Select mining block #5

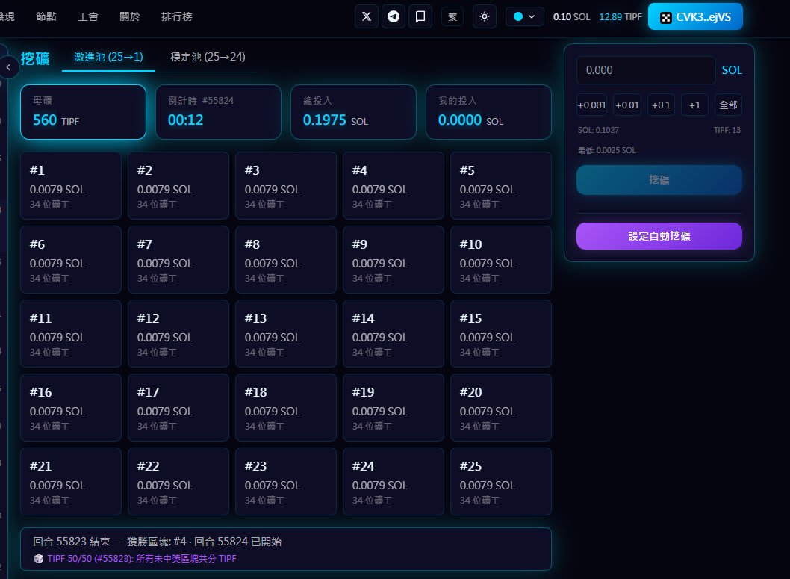[x=501, y=186]
